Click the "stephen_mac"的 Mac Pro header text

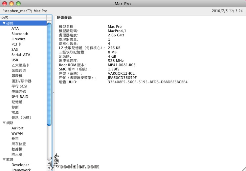point(25,11)
